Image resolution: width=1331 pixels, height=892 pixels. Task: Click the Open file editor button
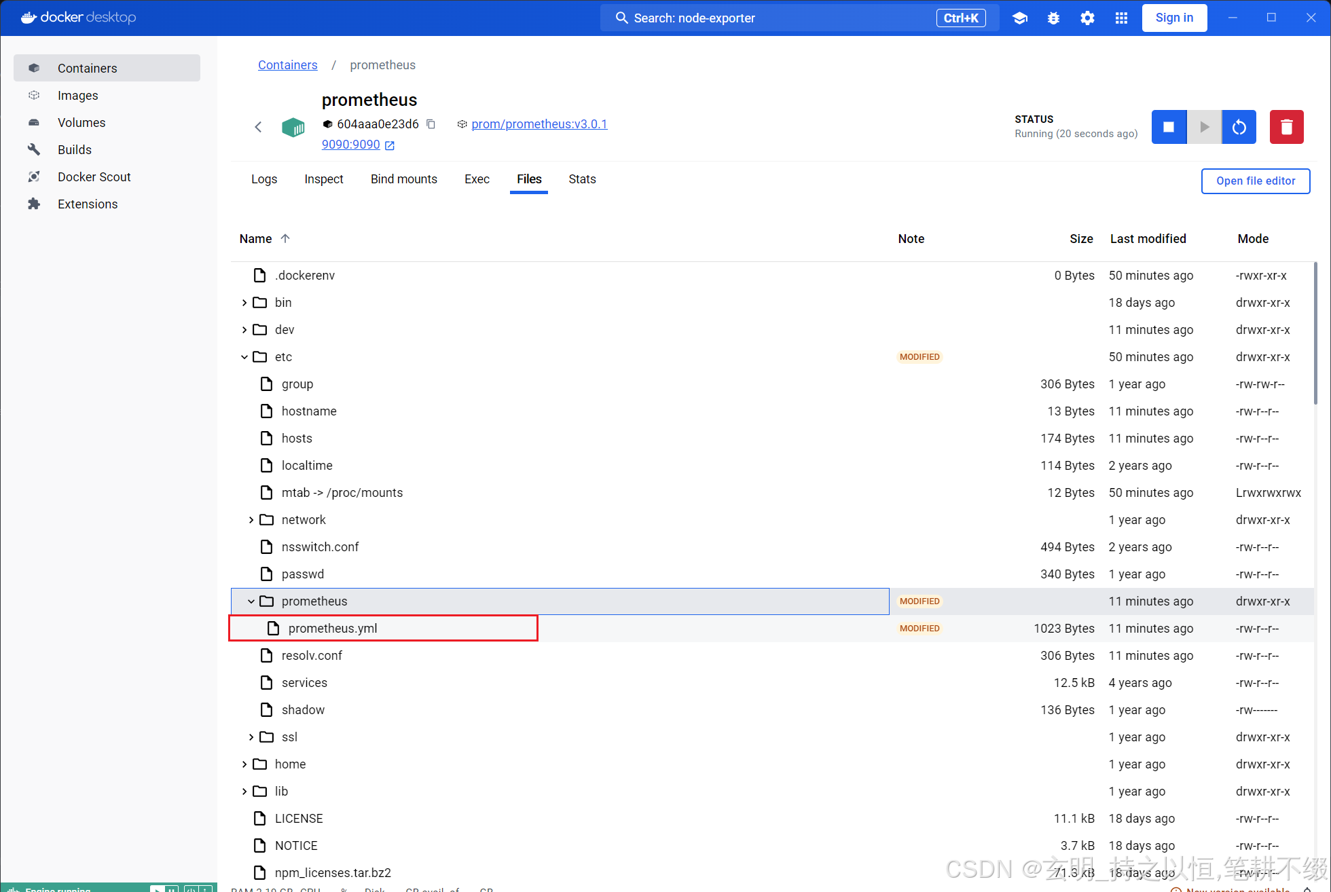1256,181
